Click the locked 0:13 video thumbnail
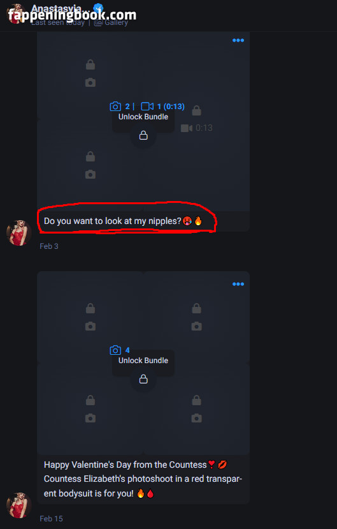 (x=197, y=119)
